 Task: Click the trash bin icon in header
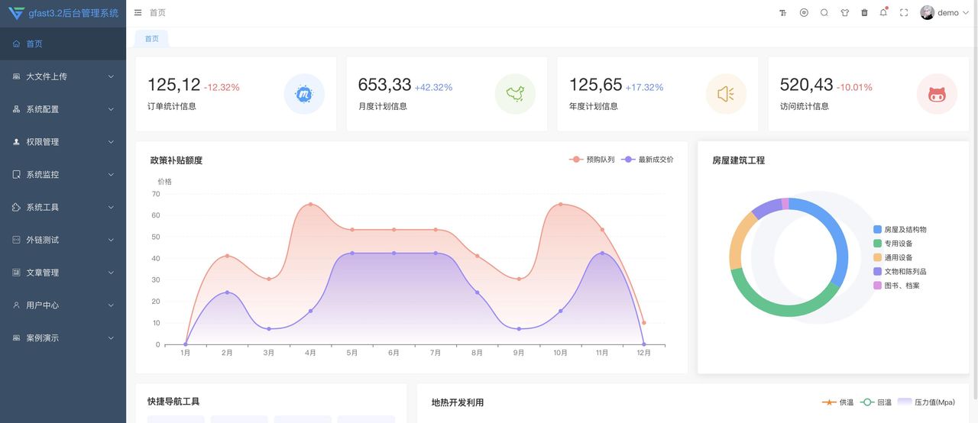pos(864,13)
